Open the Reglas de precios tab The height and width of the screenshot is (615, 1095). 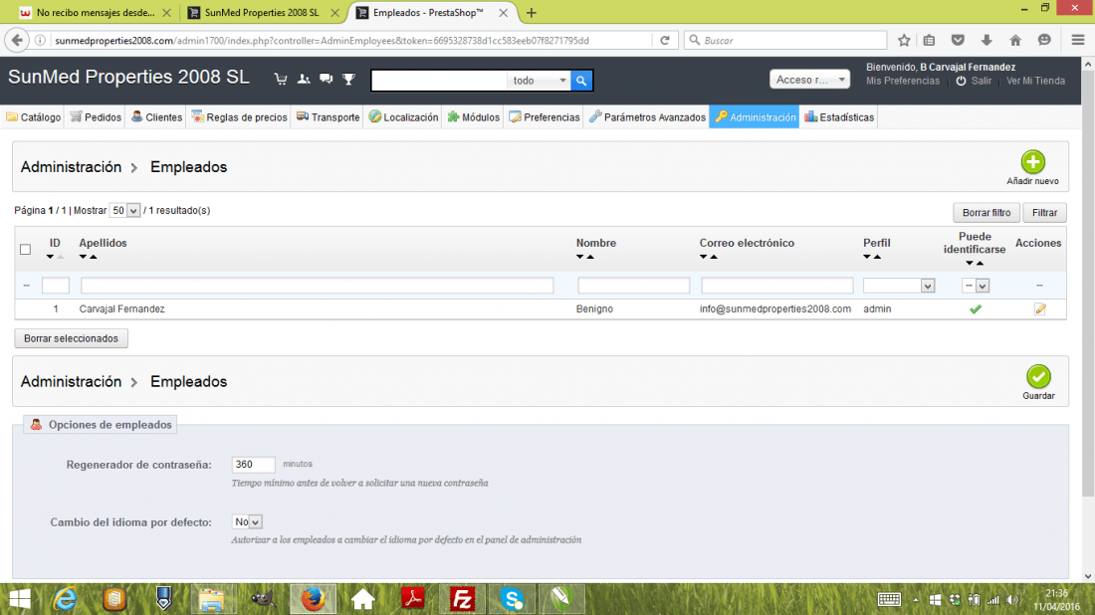click(240, 117)
